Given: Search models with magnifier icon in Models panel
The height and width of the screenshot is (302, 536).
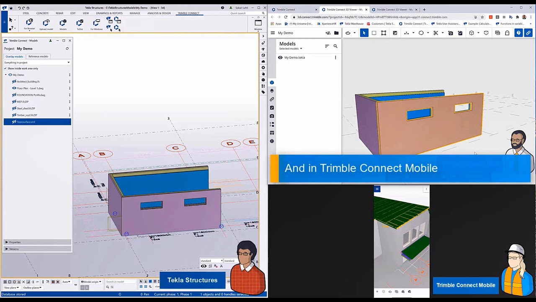Looking at the screenshot, I should [335, 46].
